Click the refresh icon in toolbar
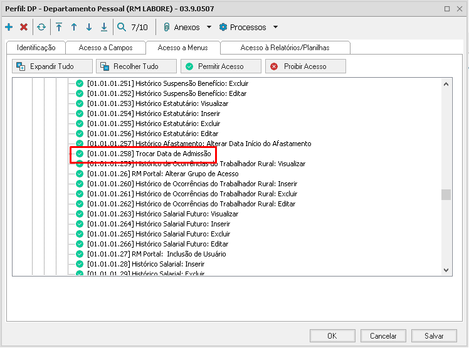 (x=41, y=27)
